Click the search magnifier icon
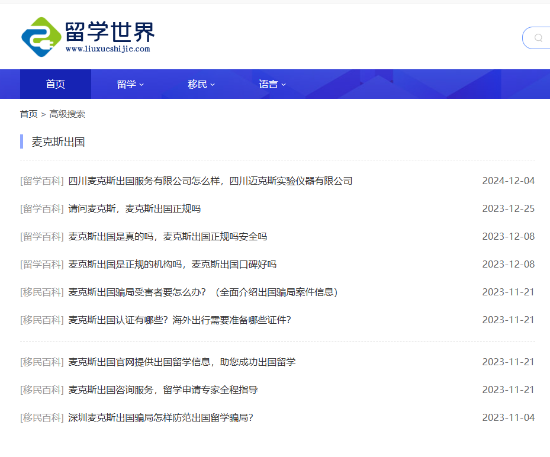 coord(538,38)
